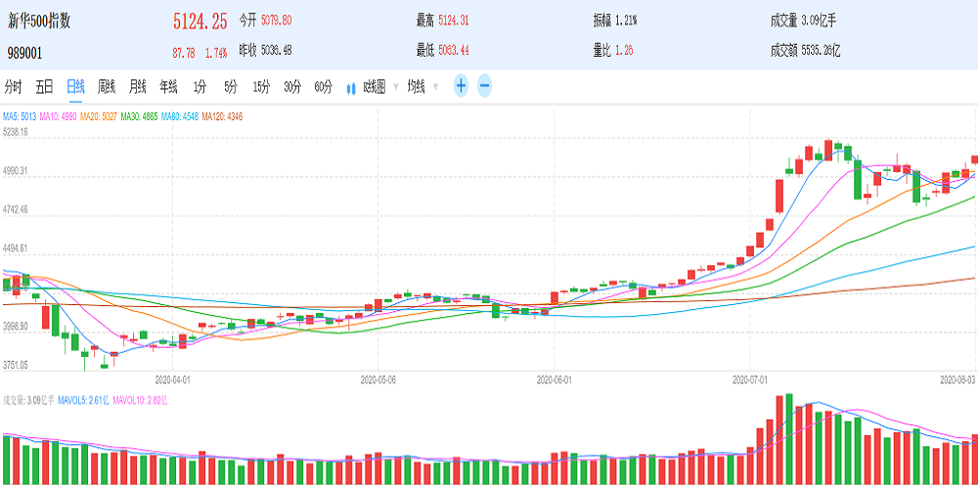Switch to the 分时 tab

click(x=13, y=86)
